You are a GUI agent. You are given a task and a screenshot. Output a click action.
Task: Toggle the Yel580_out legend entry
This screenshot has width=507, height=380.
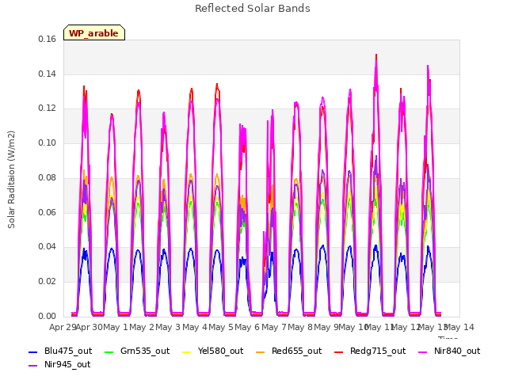point(213,351)
